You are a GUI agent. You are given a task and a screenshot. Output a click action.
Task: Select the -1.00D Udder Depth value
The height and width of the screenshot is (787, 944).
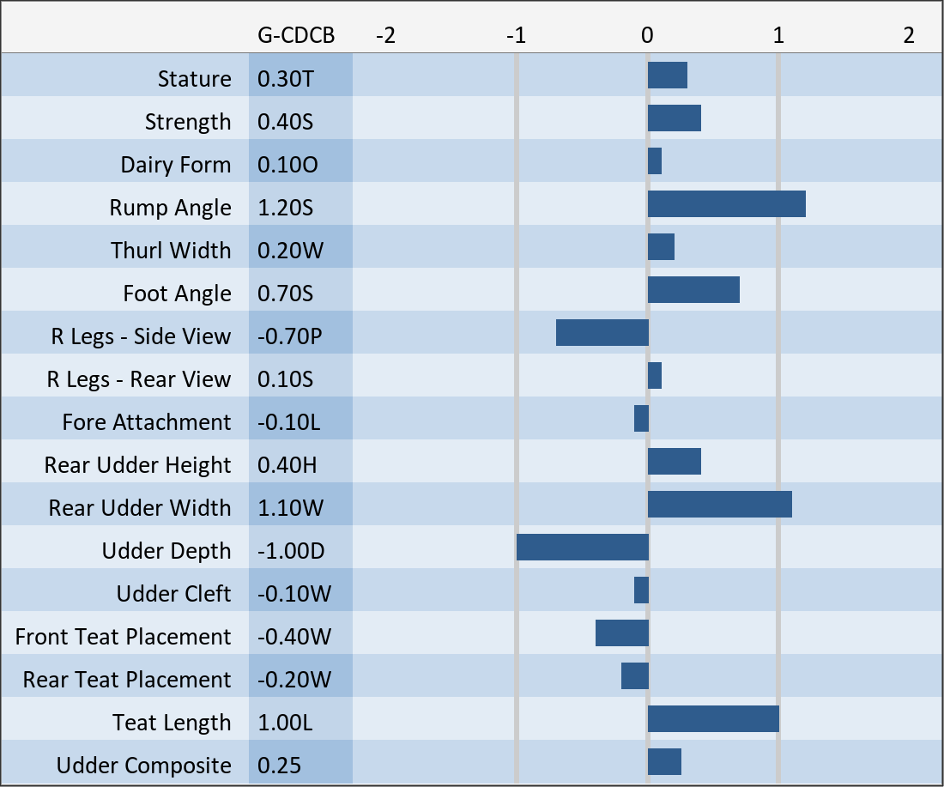(x=291, y=551)
